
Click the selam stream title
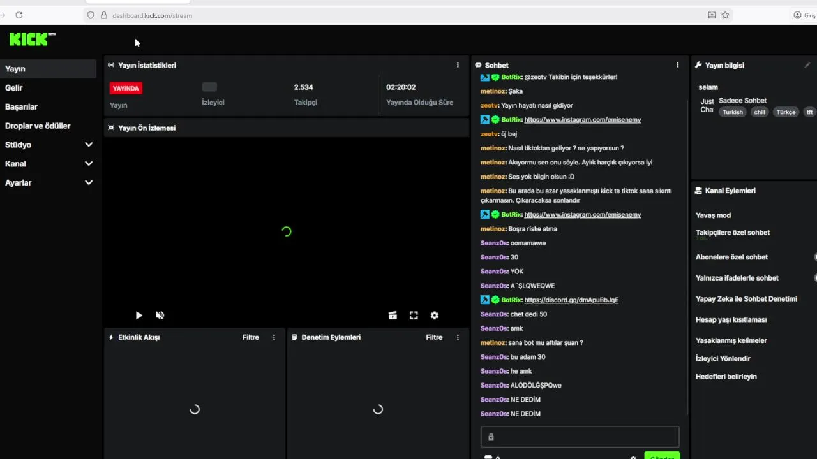click(708, 87)
